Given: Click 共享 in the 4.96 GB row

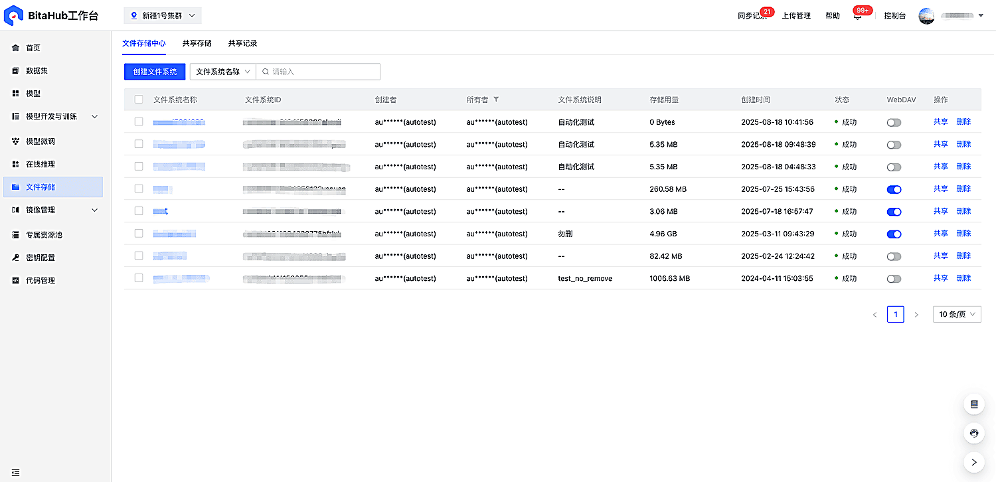Looking at the screenshot, I should pyautogui.click(x=941, y=234).
